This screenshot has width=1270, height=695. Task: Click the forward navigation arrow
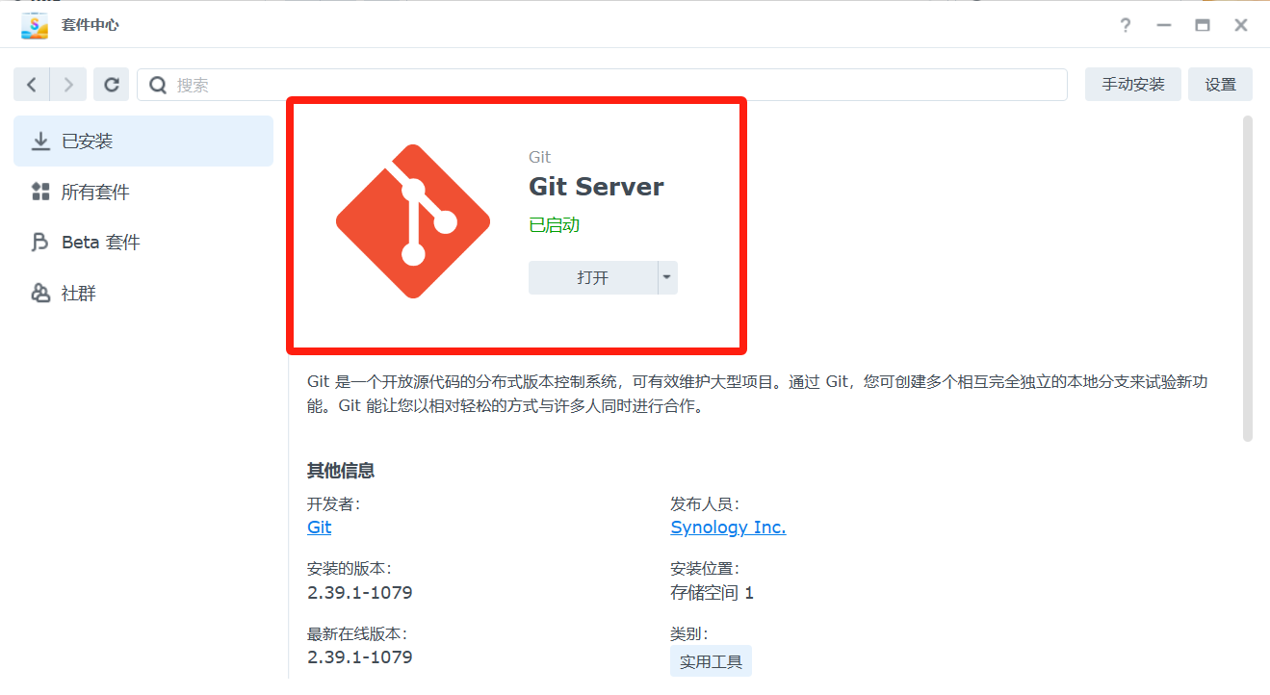point(68,85)
